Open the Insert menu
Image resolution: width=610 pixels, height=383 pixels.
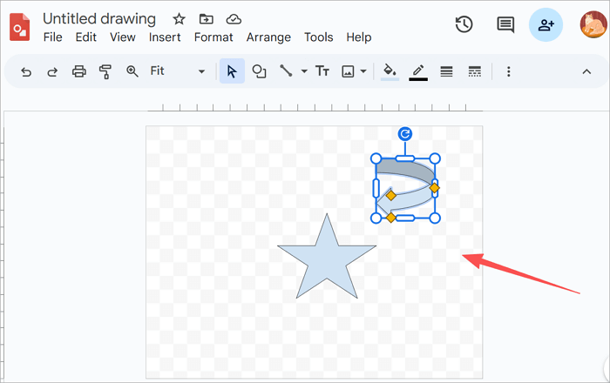coord(165,37)
